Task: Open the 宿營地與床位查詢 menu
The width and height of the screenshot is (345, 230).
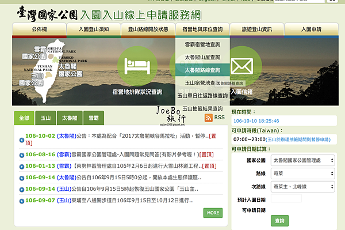Action: (202, 29)
